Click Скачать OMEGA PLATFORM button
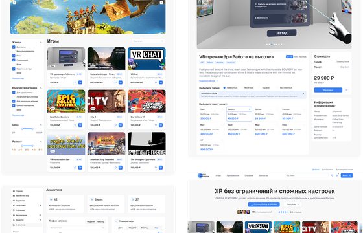Viewport: 363px width, 233px height. click(264, 205)
